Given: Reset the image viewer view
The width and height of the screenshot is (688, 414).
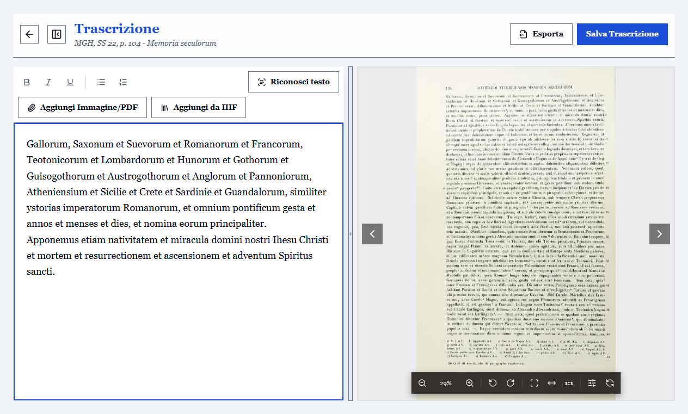Looking at the screenshot, I should [610, 383].
